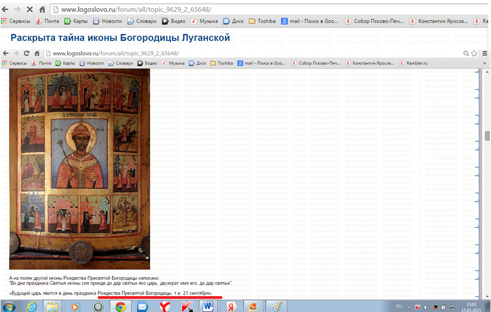Click the scrollbar down arrow
Viewport: 491px width, 312px height.
pos(487,296)
